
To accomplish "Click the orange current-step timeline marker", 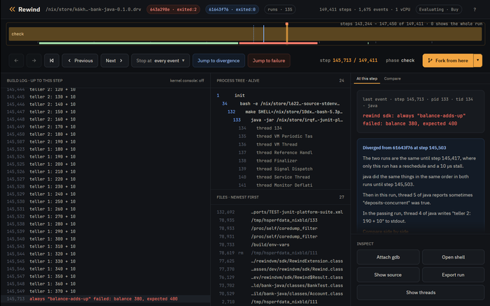I will [x=287, y=33].
